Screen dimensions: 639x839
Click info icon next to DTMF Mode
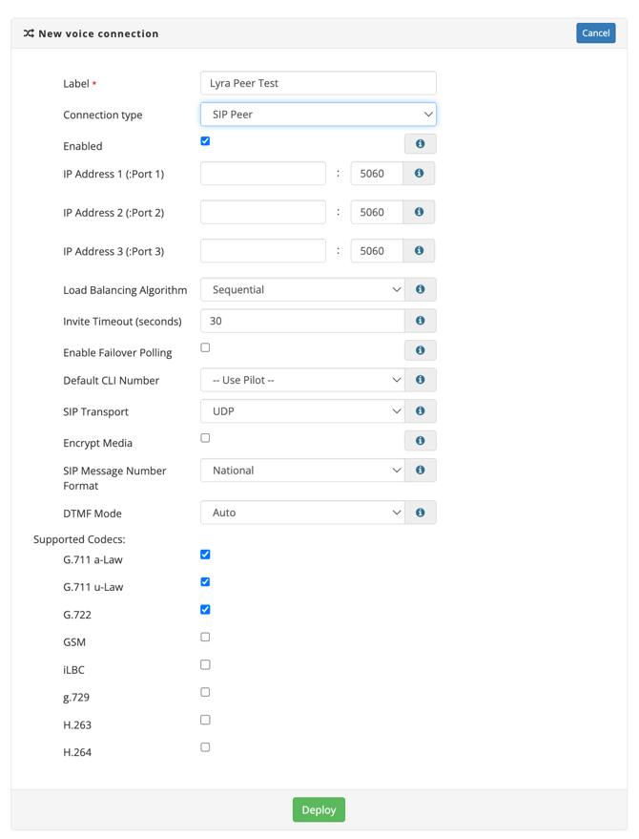[420, 513]
